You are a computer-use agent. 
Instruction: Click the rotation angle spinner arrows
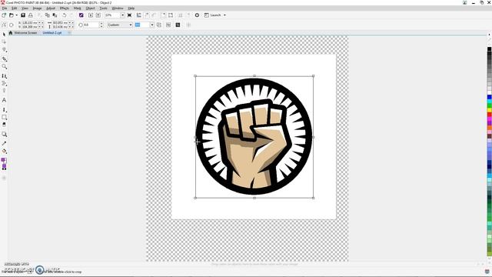tap(101, 25)
